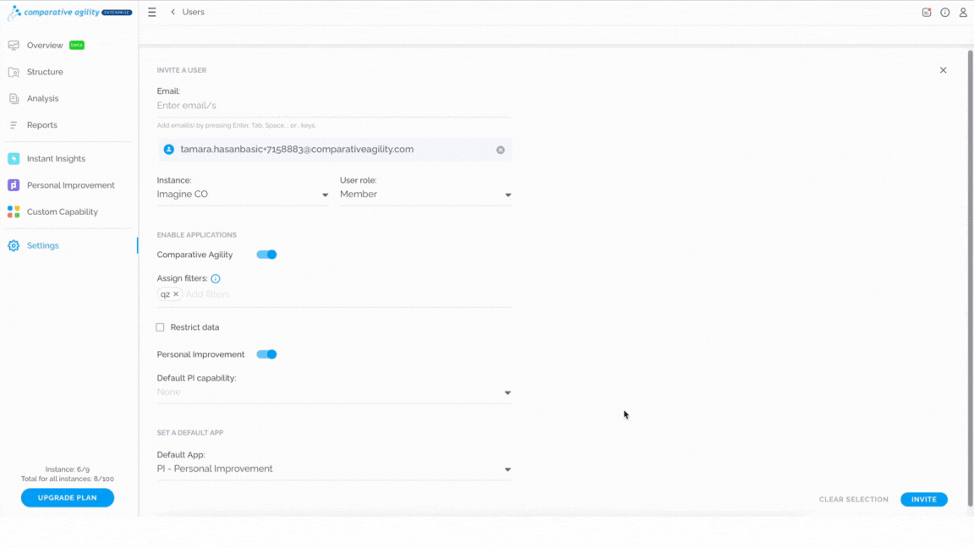Image resolution: width=974 pixels, height=548 pixels.
Task: Check the Restrict data checkbox
Action: [x=161, y=327]
